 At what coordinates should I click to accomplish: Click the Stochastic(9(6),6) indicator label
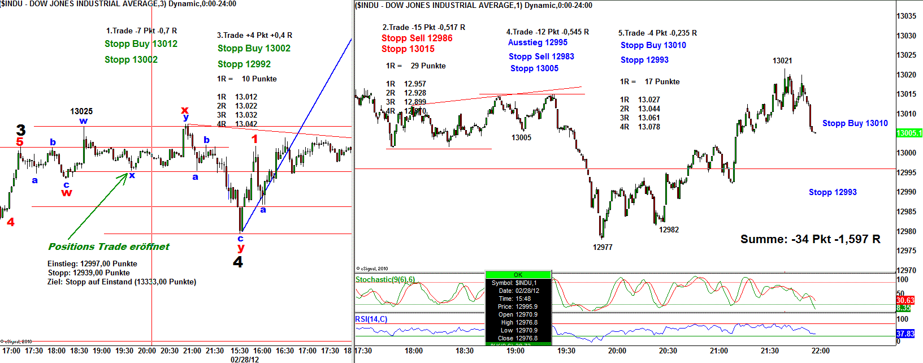pos(385,279)
